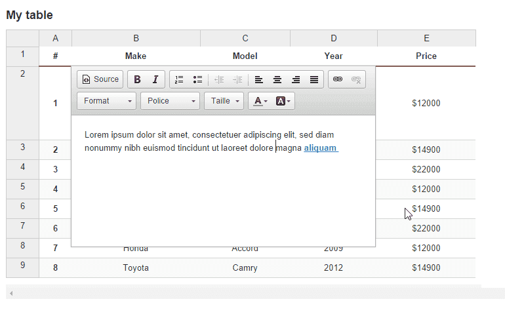Open the text color picker
Screen dimensions: 505x316
[260, 101]
